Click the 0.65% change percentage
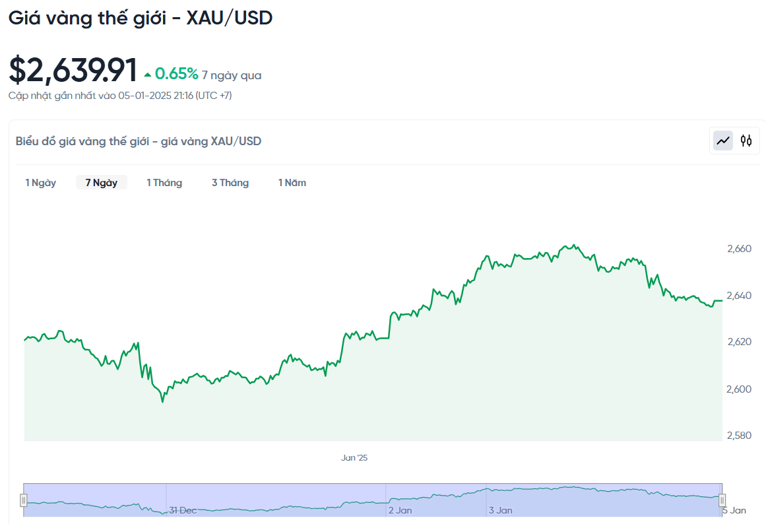Image resolution: width=766 pixels, height=524 pixels. point(176,74)
